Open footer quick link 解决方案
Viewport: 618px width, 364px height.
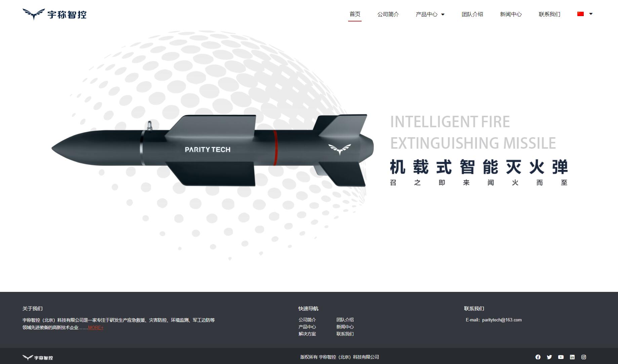(x=307, y=334)
